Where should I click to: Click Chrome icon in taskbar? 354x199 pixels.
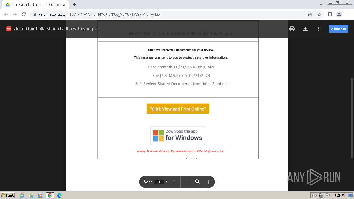(x=50, y=195)
